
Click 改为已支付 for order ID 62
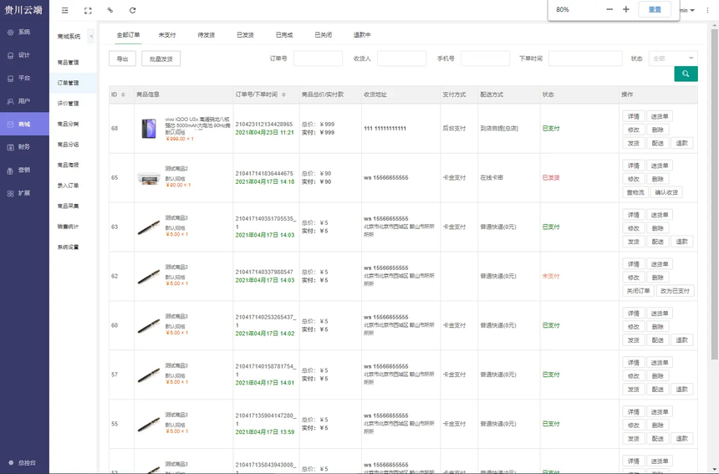(x=675, y=291)
